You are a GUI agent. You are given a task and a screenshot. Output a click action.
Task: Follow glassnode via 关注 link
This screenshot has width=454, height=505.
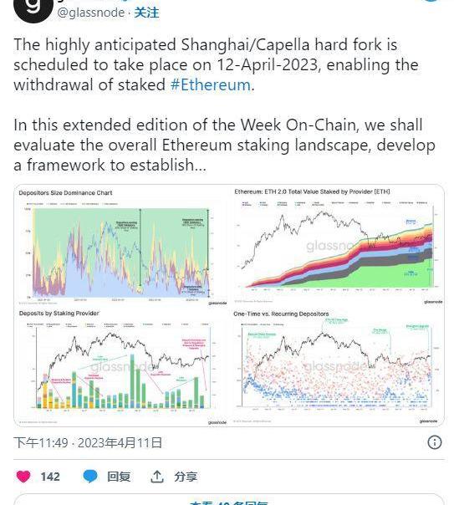[x=146, y=13]
